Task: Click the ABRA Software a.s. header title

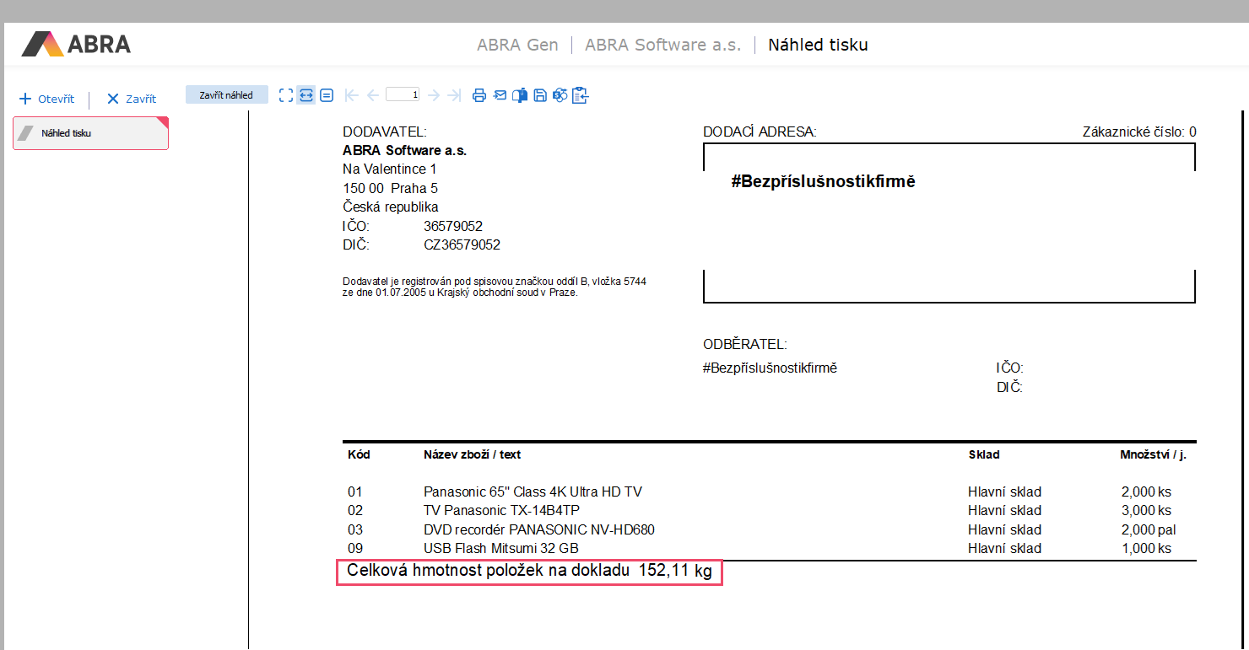Action: coord(662,45)
